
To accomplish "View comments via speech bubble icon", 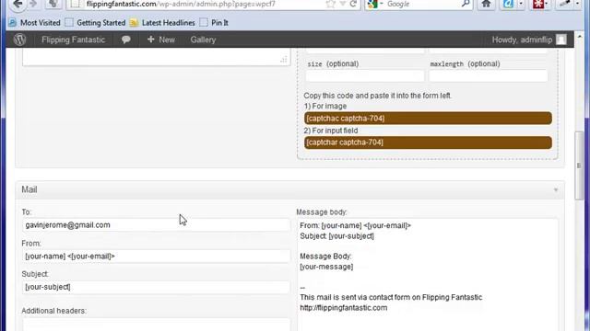I will 126,40.
